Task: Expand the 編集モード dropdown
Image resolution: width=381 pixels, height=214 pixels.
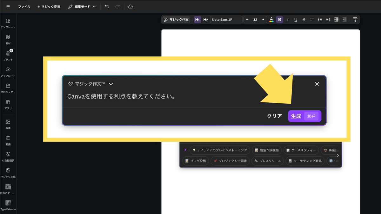Action: pos(82,7)
